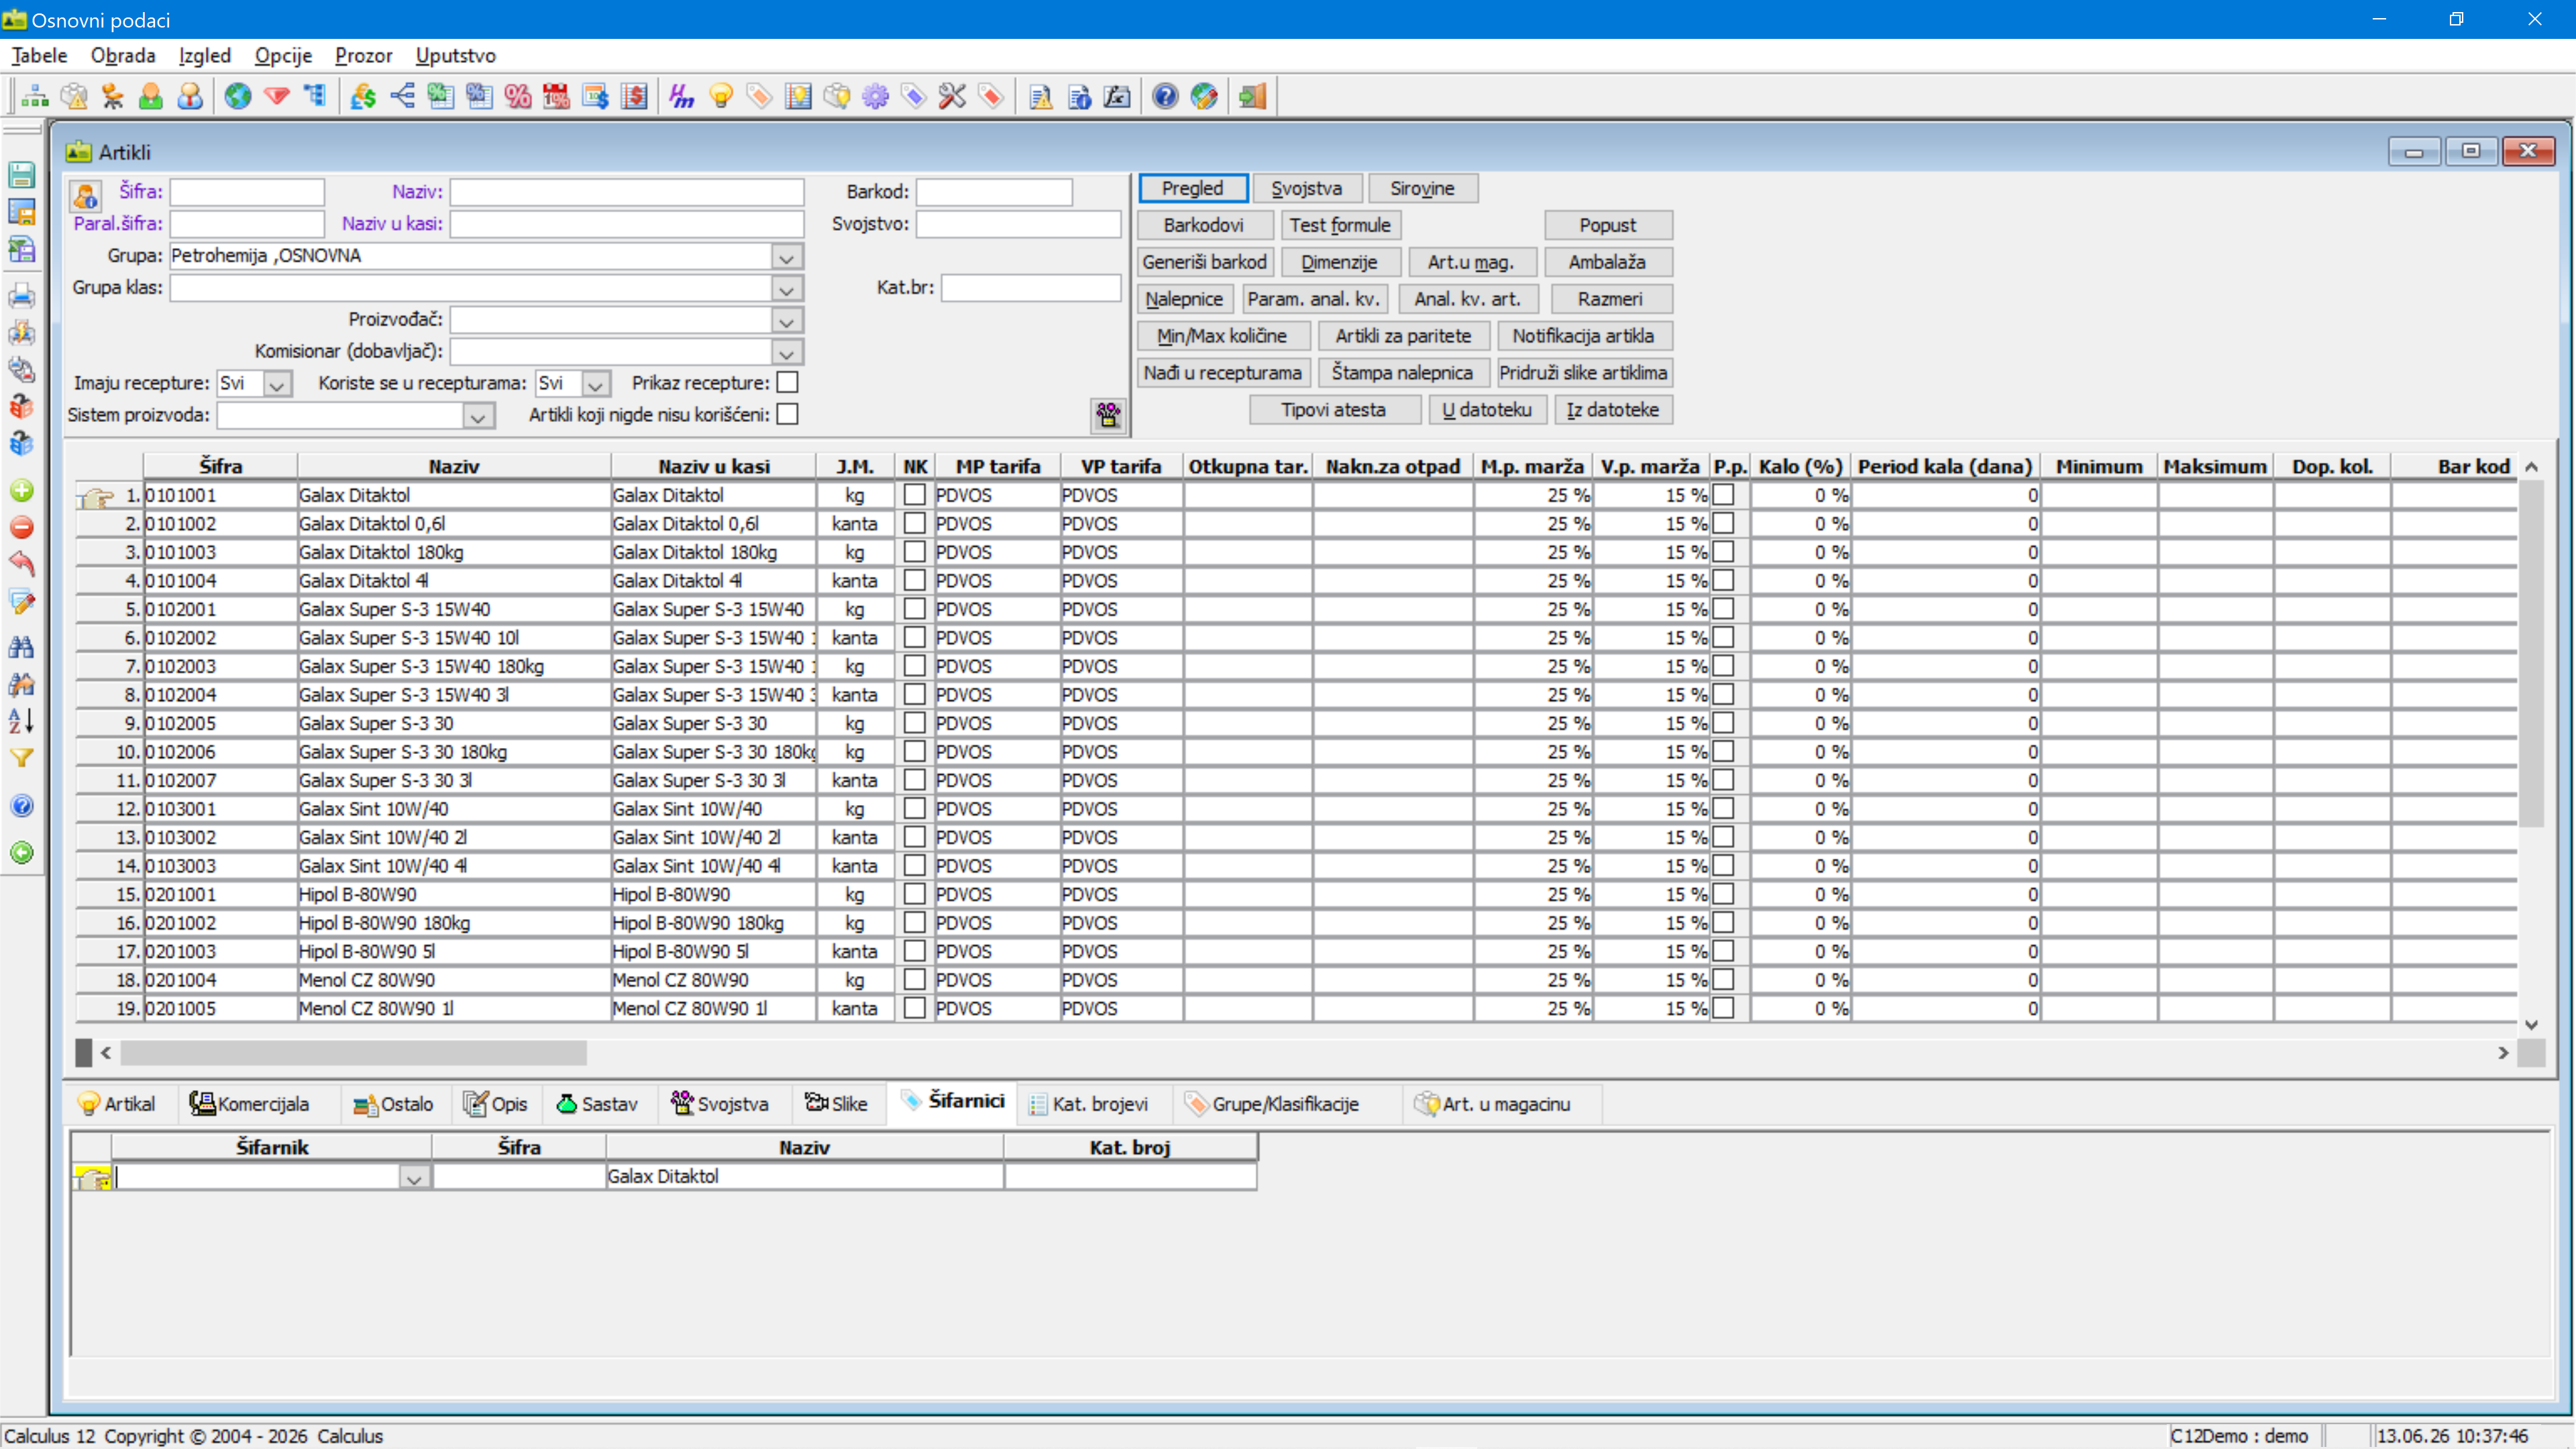Click the yellow light bulb toolbar icon
Screen dimensions: 2576x1449
[721, 96]
